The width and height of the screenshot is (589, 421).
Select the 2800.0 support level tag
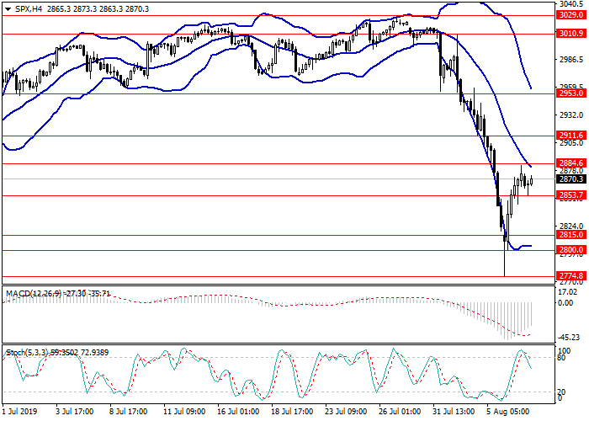(570, 250)
